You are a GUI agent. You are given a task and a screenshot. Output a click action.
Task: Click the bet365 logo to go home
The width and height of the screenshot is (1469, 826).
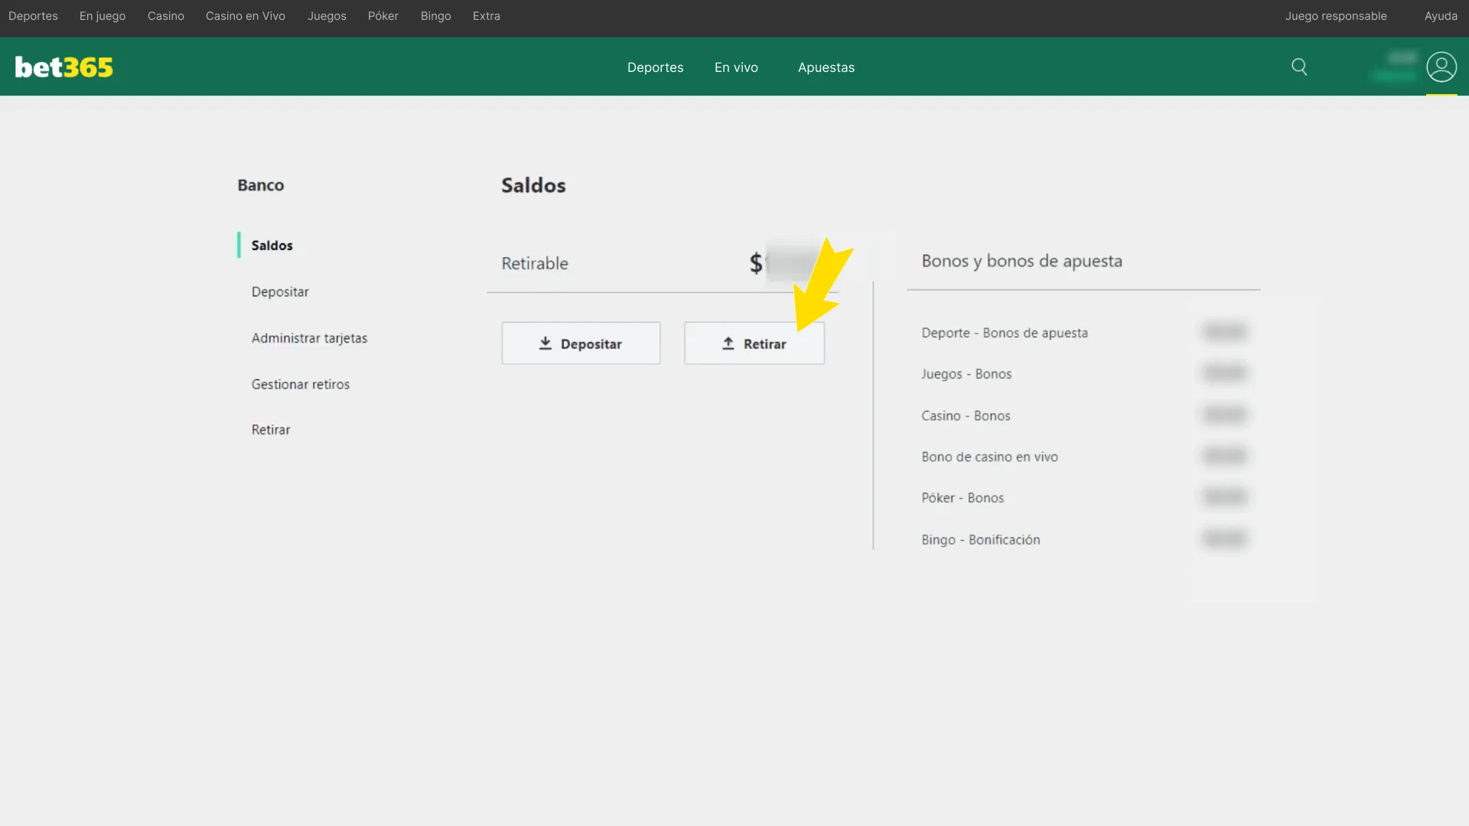[x=64, y=67]
